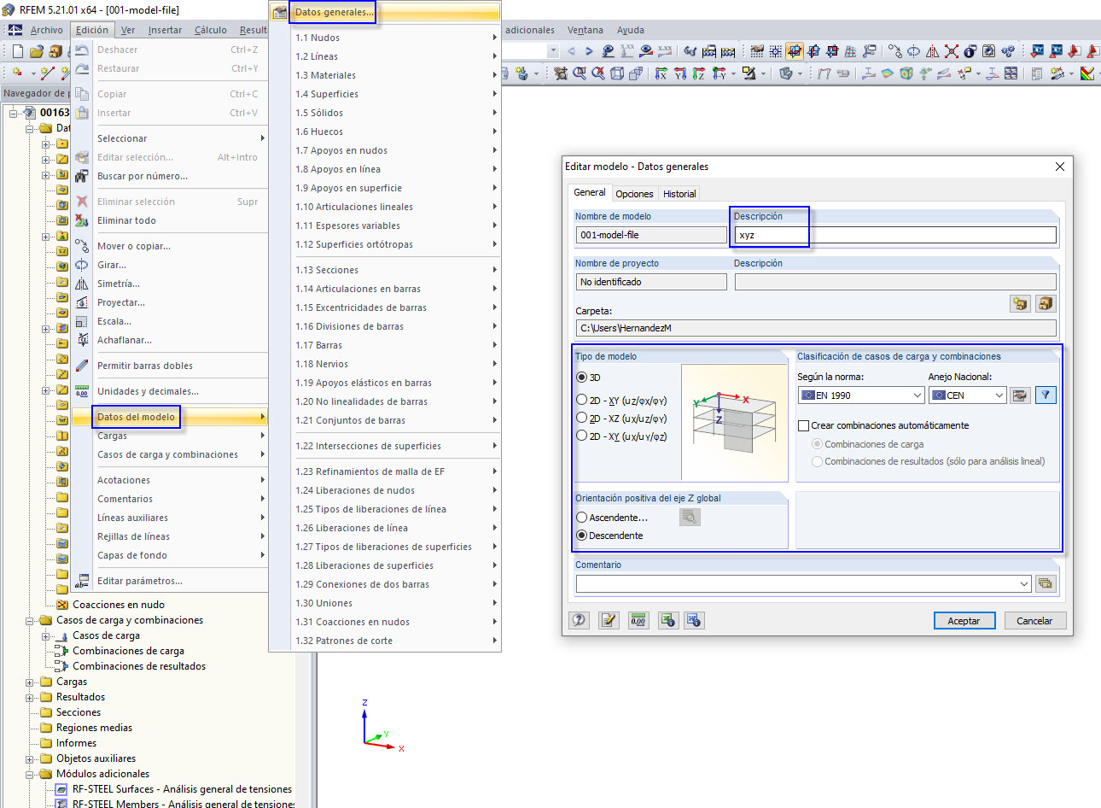The image size is (1101, 808).
Task: Click the model Descripción field containing xyz
Action: (895, 235)
